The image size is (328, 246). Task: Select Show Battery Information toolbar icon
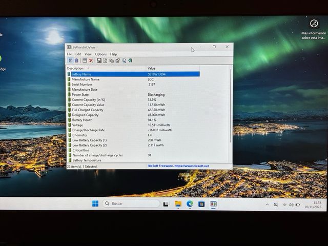71,60
